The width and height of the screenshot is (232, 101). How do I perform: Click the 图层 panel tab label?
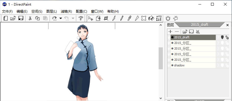click(x=170, y=25)
